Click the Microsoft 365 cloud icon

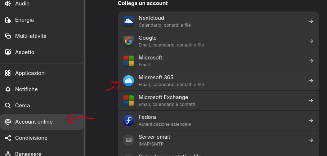tap(129, 81)
